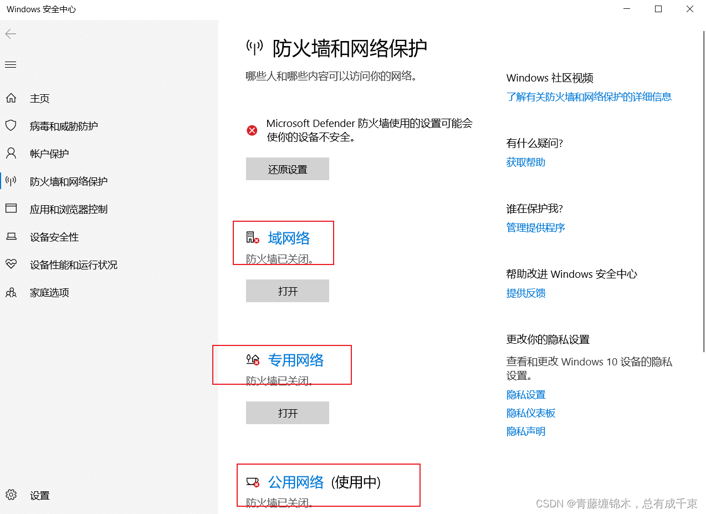
Task: Select the 帐户保护 person icon in sidebar
Action: [11, 153]
